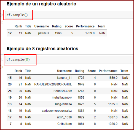
Task: Click Score header in second table
Action: tap(92, 71)
